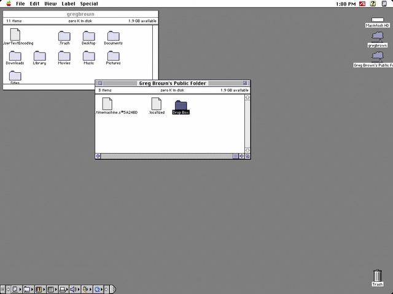Click '1.9 GB available' in gregbrown window
The height and width of the screenshot is (294, 393).
point(142,21)
